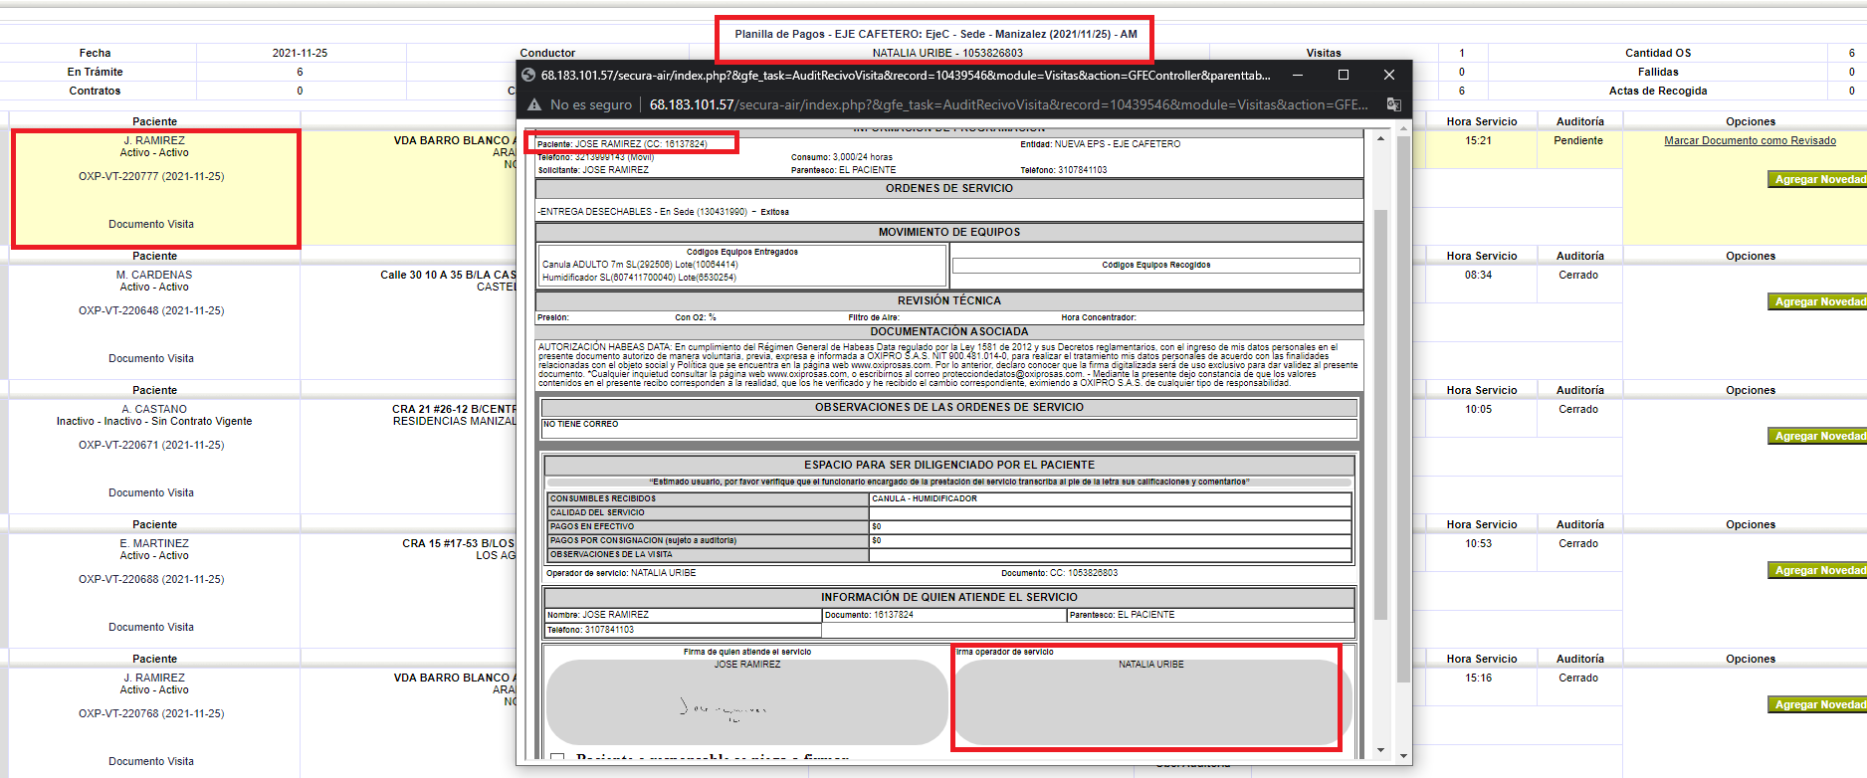Open Documento Visita under OXP-VT-220648
The width and height of the screenshot is (1867, 778).
click(151, 358)
